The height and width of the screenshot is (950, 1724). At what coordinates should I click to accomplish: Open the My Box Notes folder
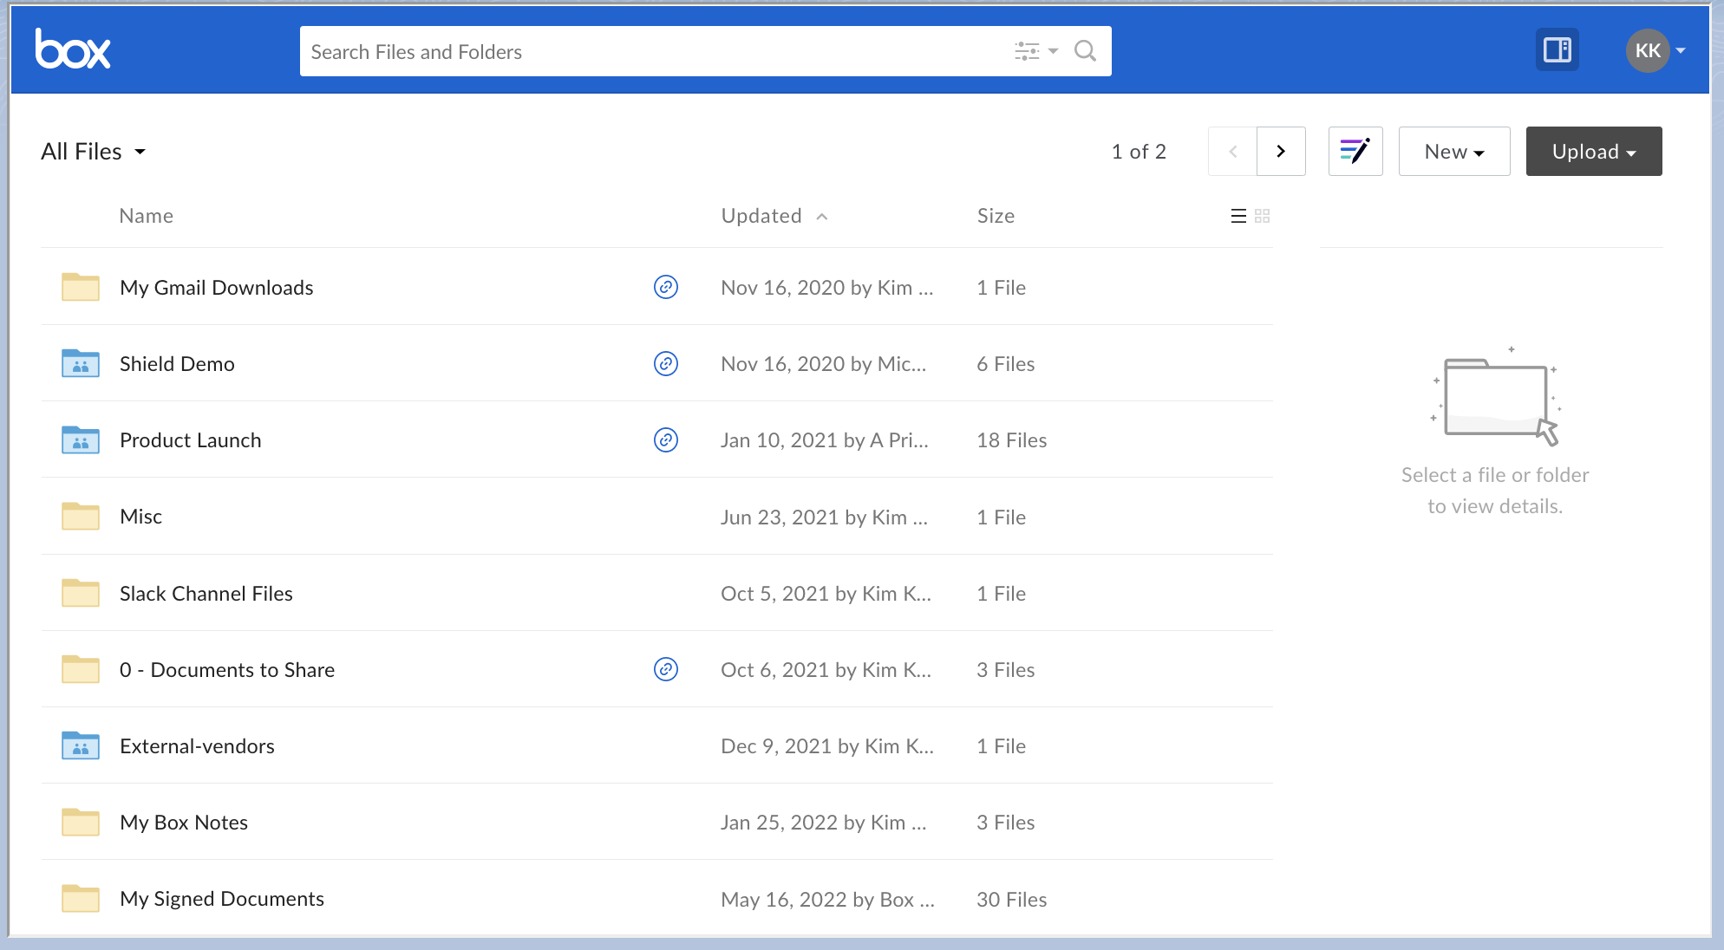click(184, 823)
